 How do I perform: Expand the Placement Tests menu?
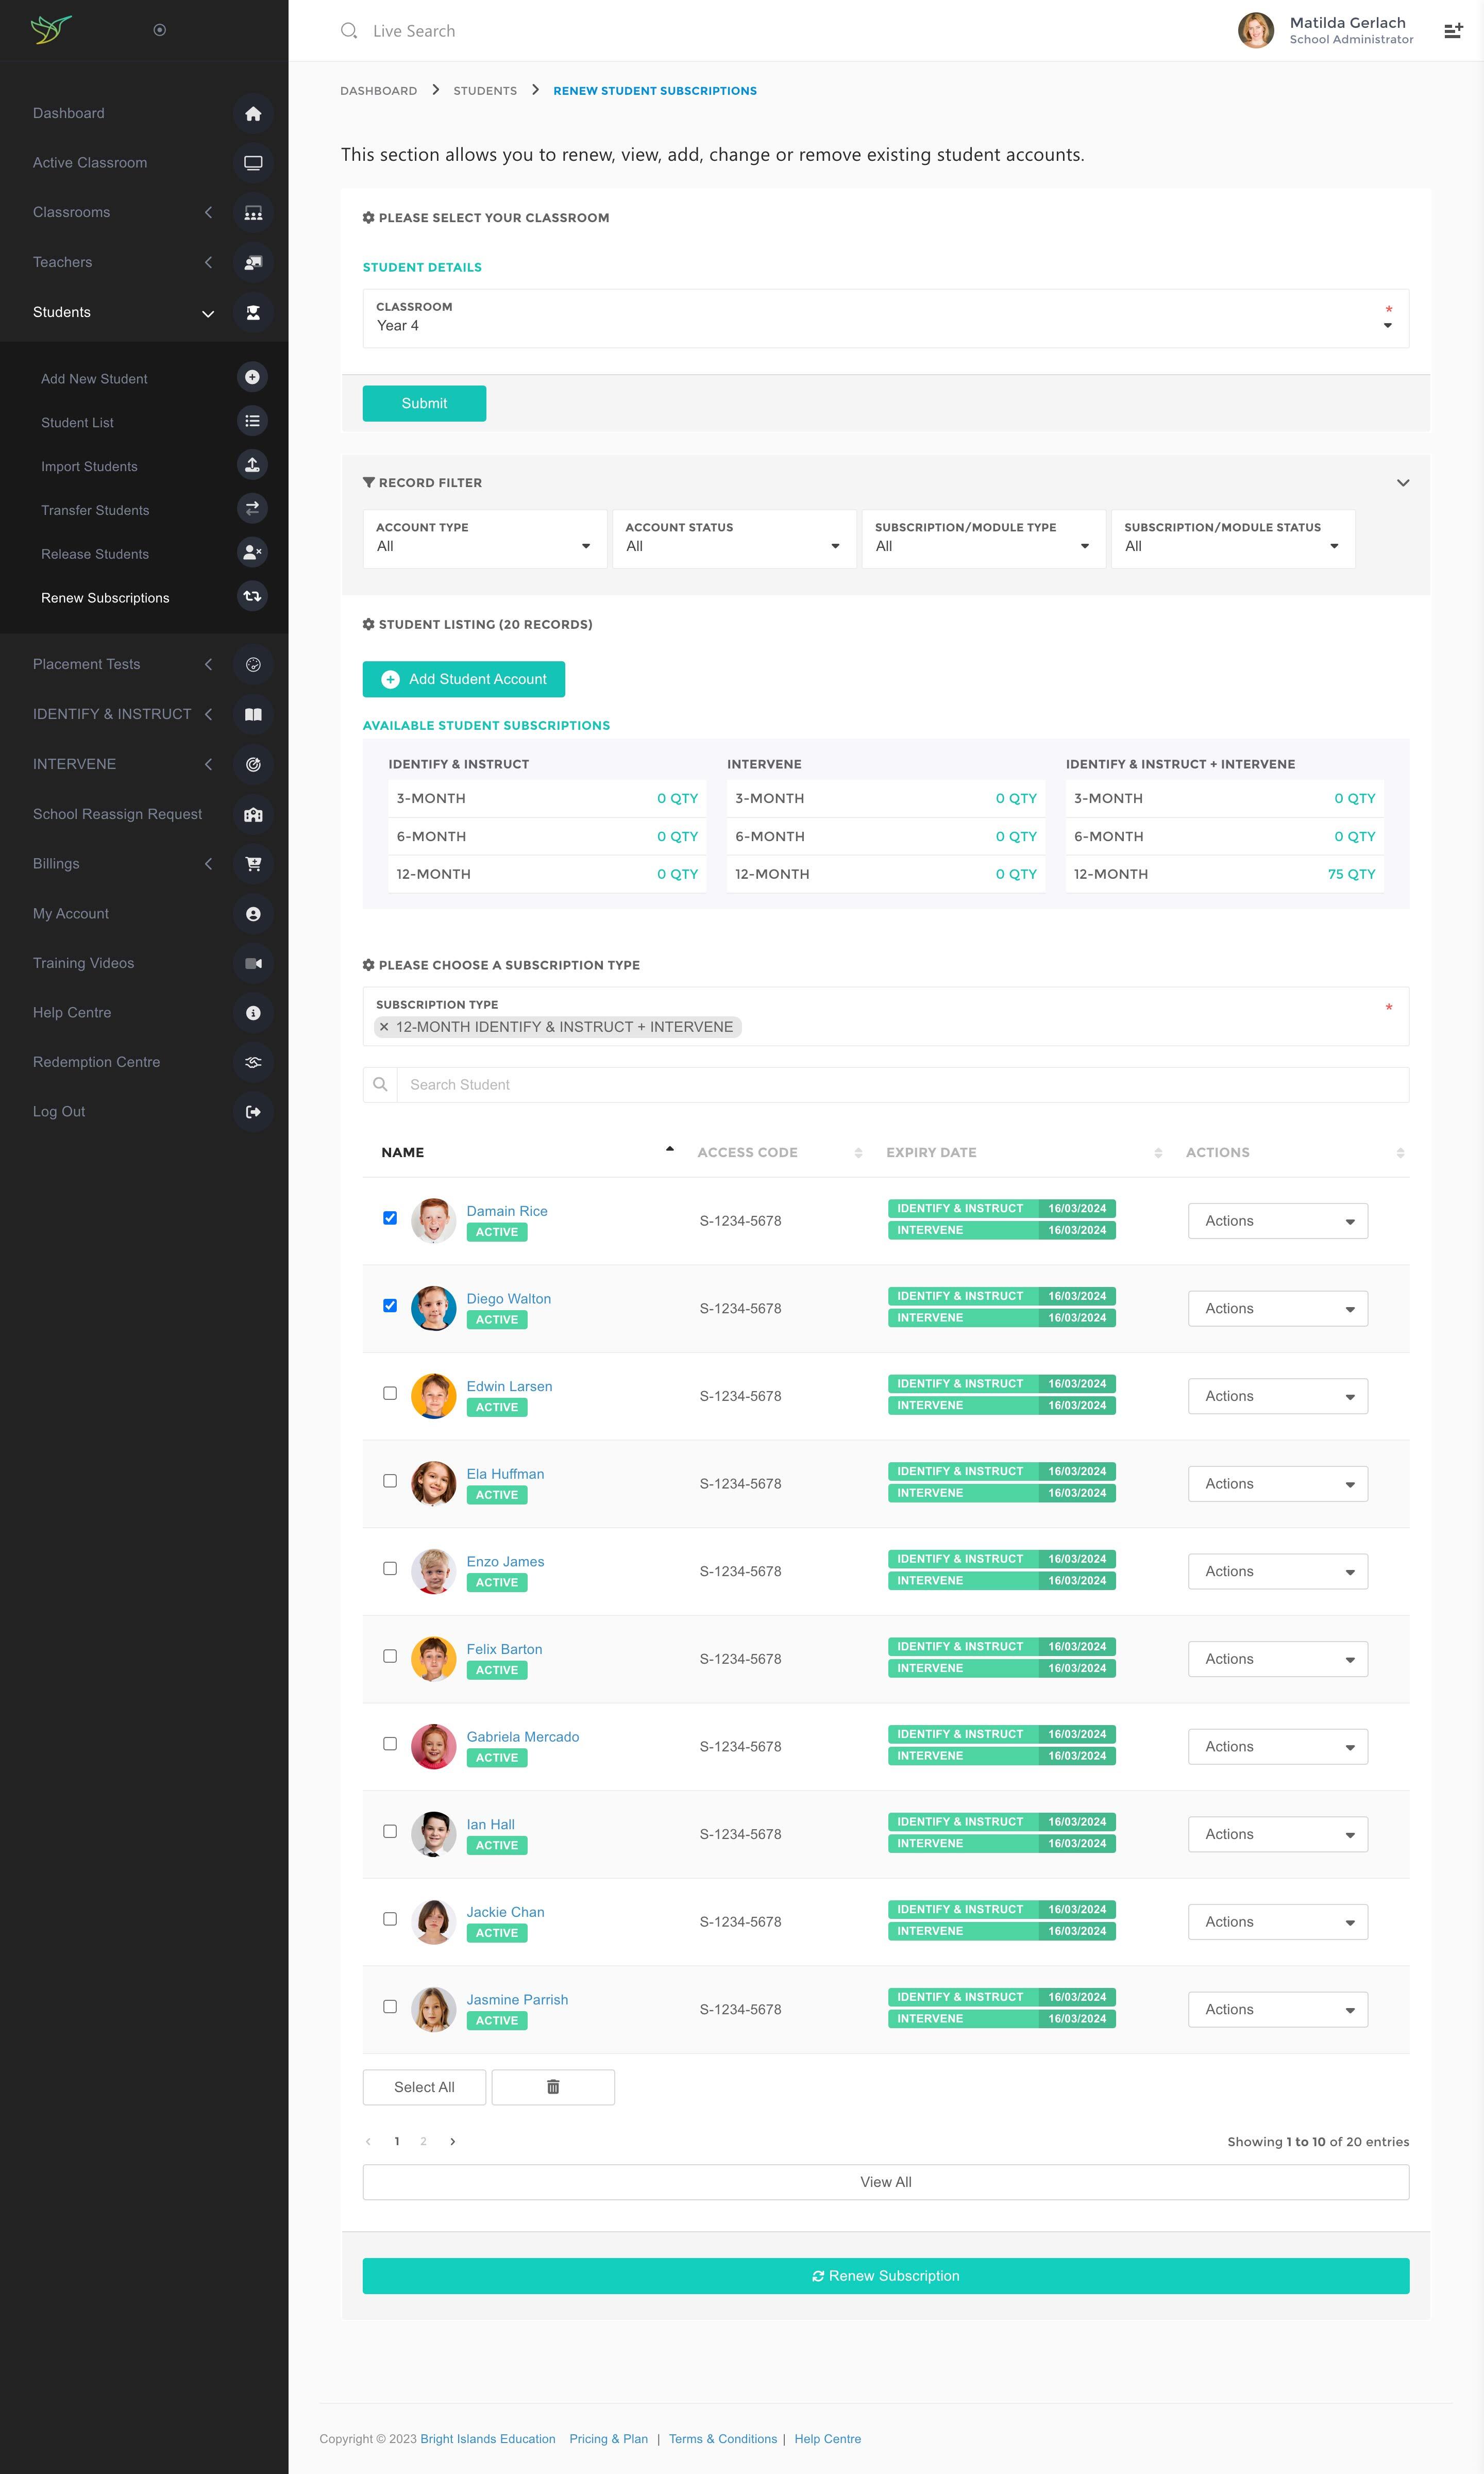coord(87,664)
